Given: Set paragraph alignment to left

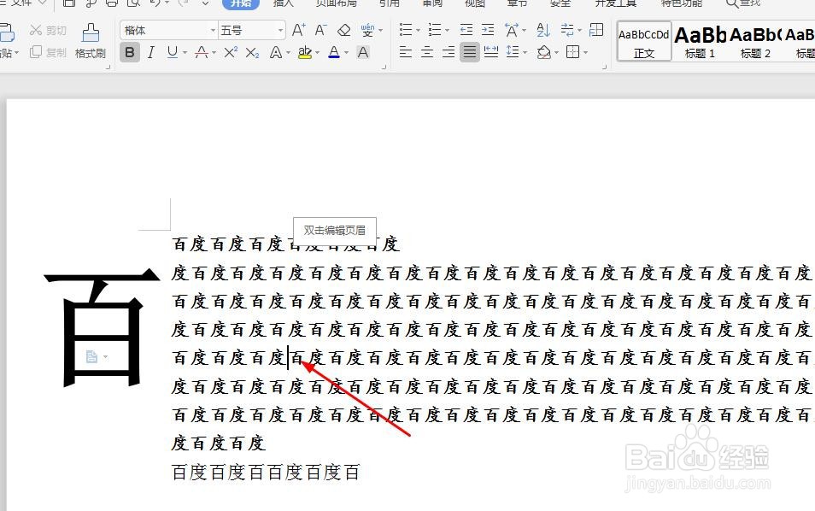Looking at the screenshot, I should pyautogui.click(x=406, y=52).
